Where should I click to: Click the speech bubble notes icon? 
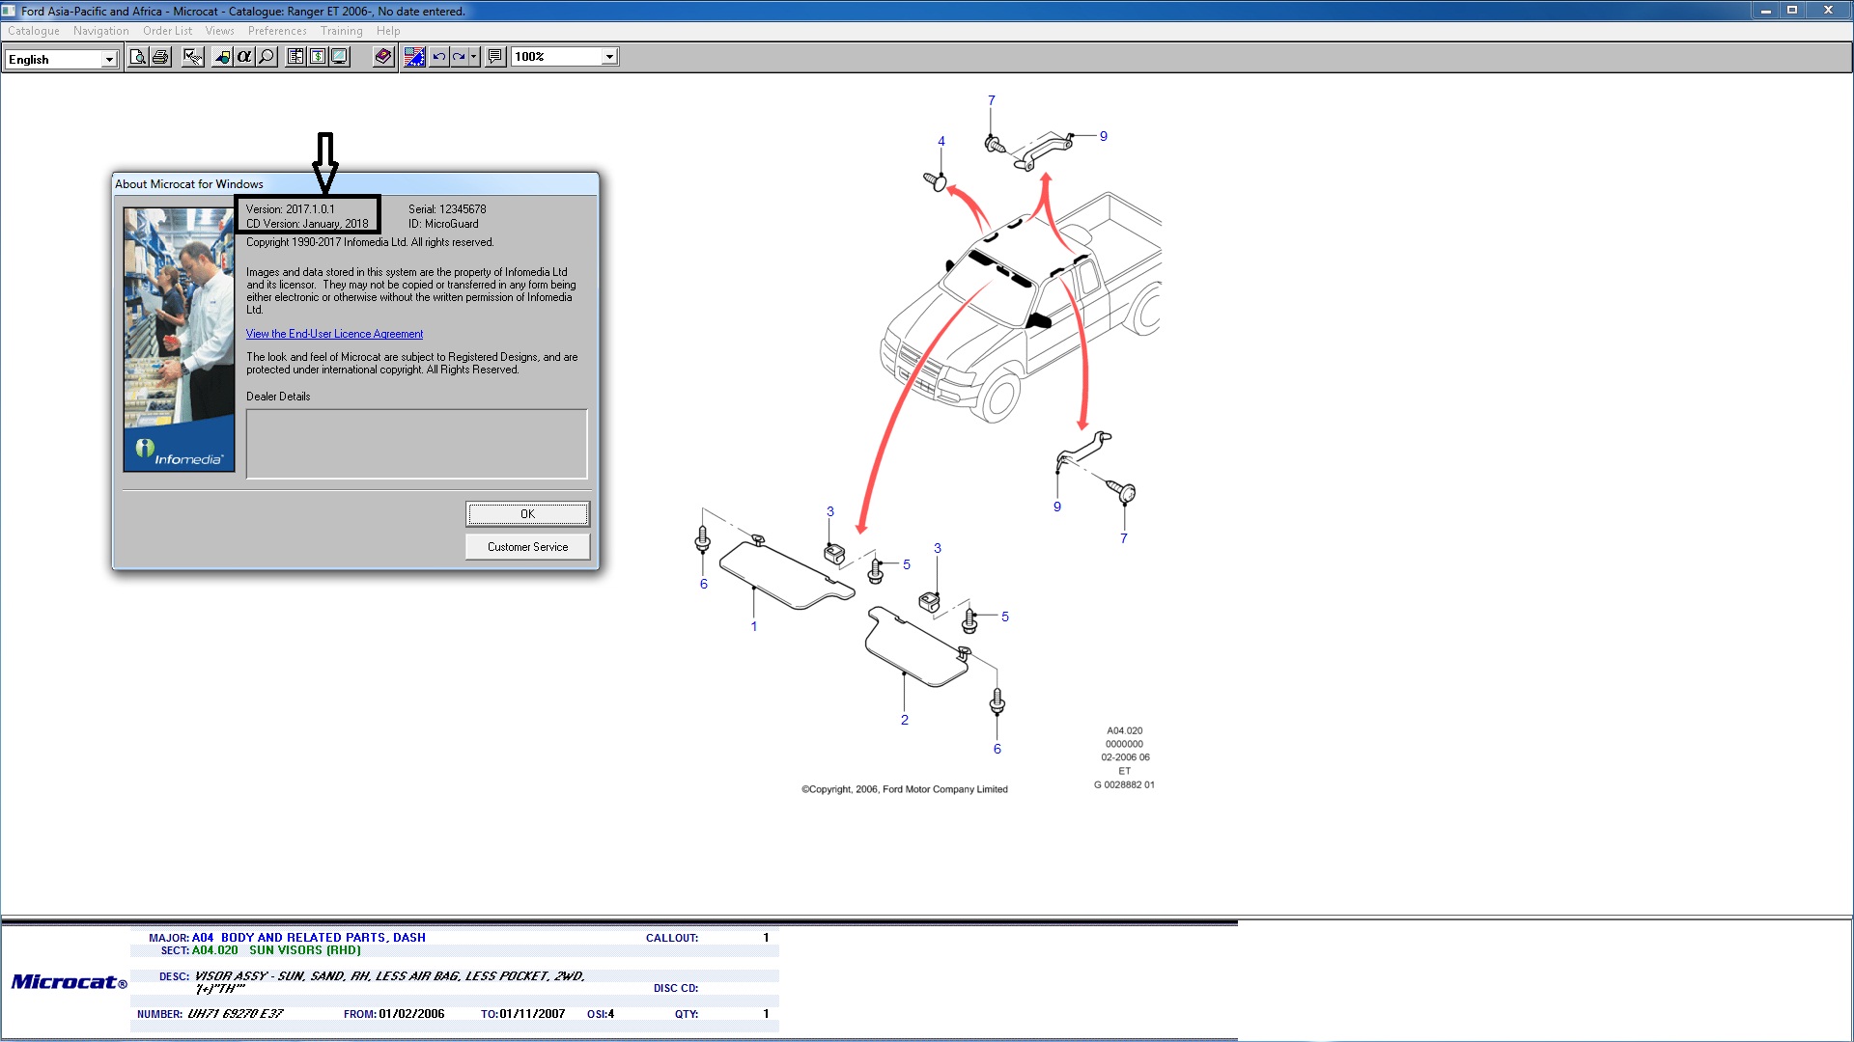[x=495, y=57]
